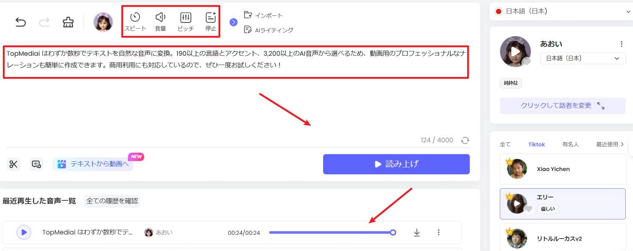
Task: Click the undo arrow icon
Action: (21, 22)
